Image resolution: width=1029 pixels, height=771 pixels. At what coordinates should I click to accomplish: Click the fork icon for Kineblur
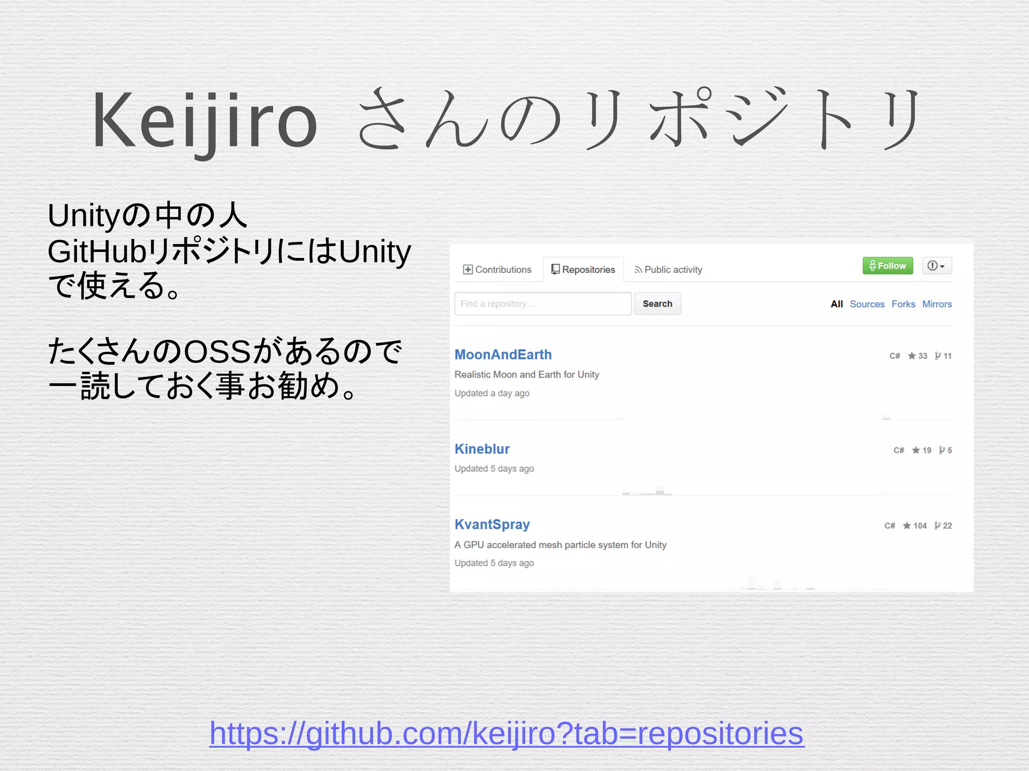pos(942,450)
